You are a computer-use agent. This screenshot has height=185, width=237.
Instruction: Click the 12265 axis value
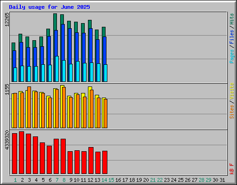7,19
